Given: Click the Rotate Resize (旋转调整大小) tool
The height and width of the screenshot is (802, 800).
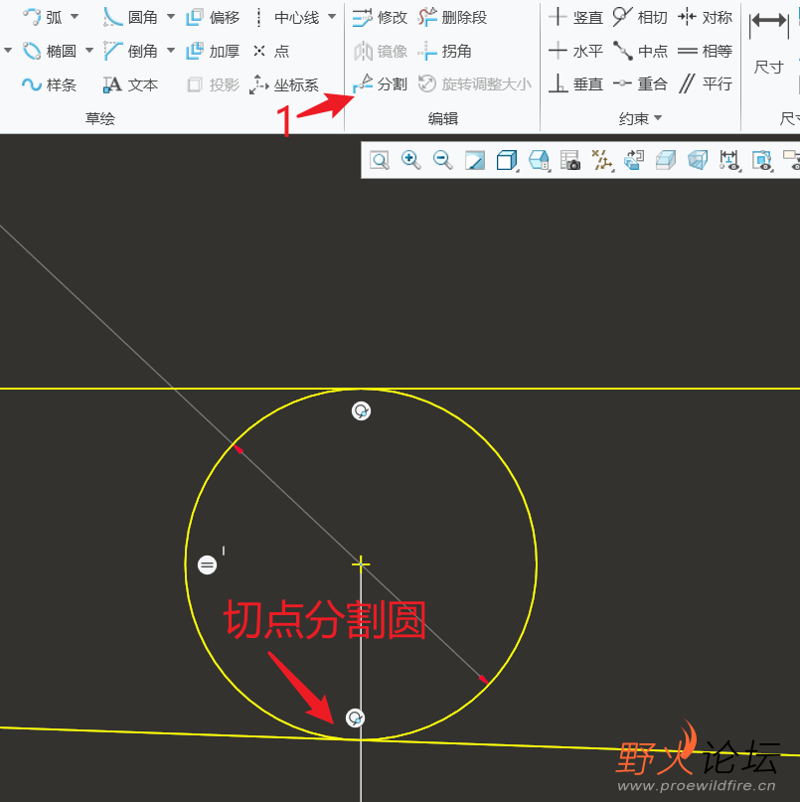Looking at the screenshot, I should pos(475,84).
